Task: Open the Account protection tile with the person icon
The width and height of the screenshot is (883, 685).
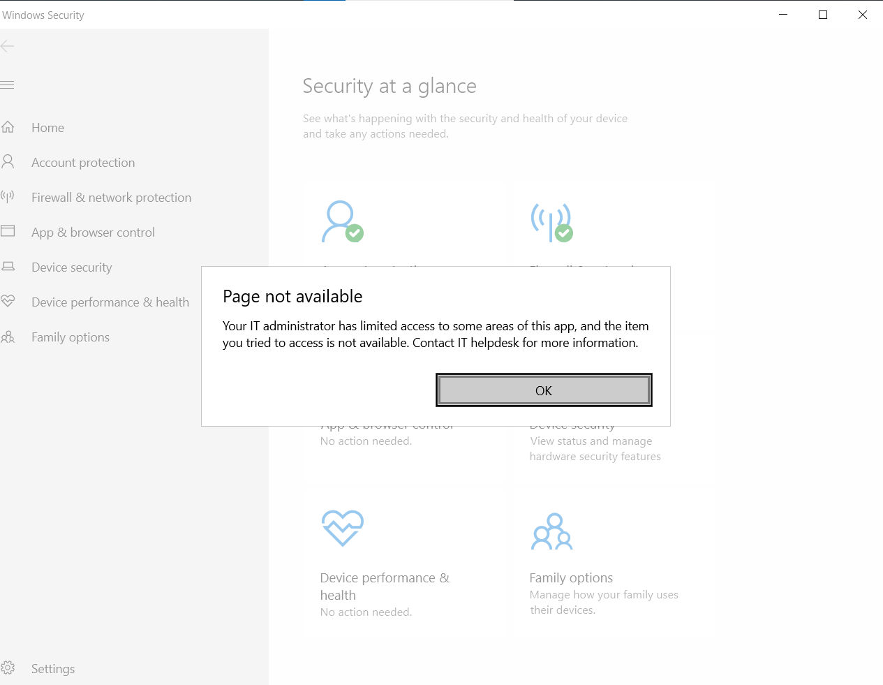Action: tap(342, 222)
